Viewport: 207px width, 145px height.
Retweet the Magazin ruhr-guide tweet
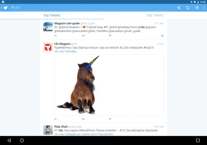click(x=83, y=36)
